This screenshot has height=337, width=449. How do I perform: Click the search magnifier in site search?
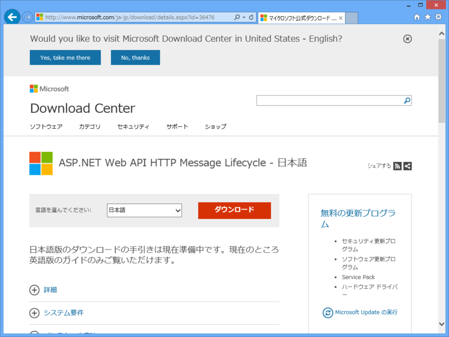coord(407,101)
